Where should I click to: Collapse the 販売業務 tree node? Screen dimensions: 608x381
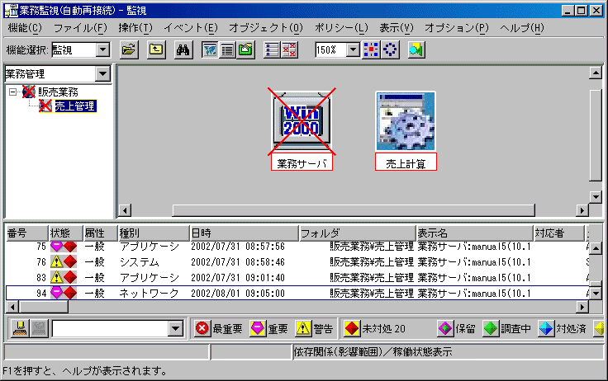12,92
